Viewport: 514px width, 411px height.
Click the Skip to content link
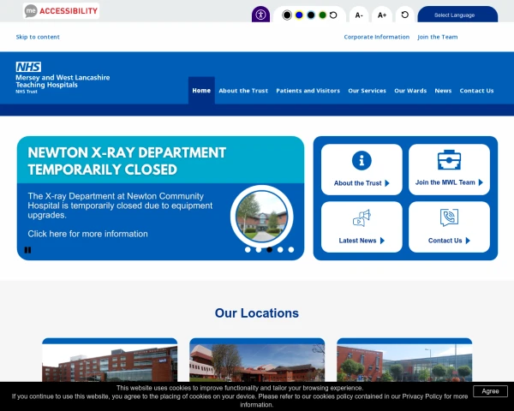pyautogui.click(x=38, y=37)
